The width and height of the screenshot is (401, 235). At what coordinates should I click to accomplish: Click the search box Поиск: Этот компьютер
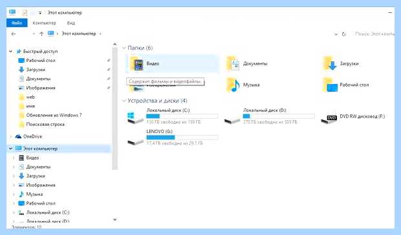374,34
